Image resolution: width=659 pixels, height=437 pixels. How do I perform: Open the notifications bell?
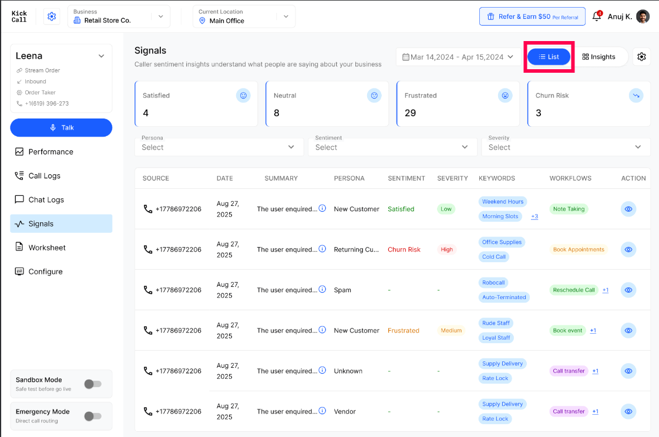[597, 16]
